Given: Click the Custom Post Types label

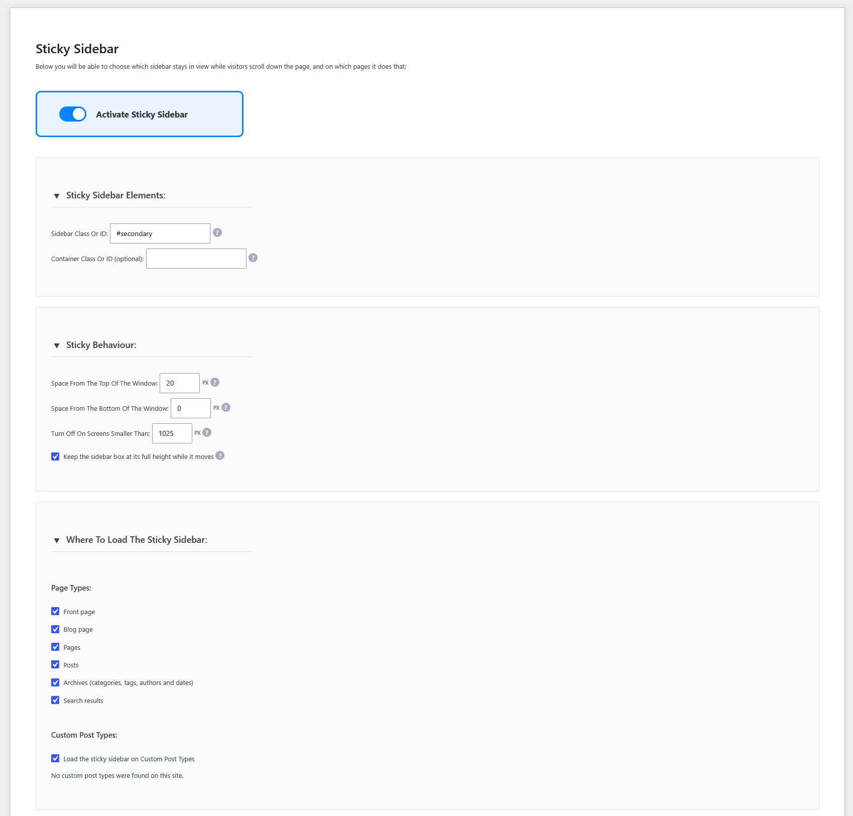Looking at the screenshot, I should (x=84, y=735).
